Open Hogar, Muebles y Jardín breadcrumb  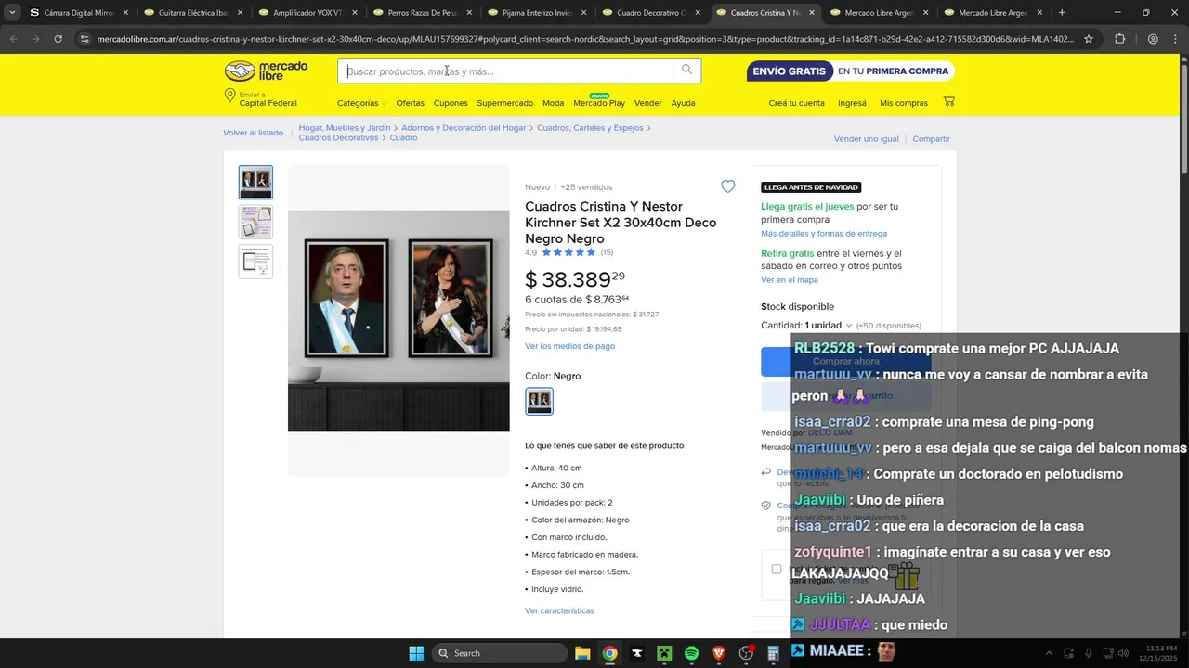coord(345,128)
